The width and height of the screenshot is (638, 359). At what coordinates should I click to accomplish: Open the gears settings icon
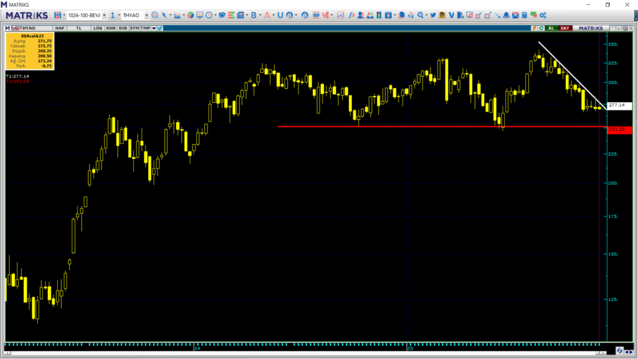pos(543,15)
